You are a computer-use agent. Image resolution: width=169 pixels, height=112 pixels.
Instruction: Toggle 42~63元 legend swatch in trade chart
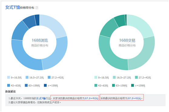96,85
